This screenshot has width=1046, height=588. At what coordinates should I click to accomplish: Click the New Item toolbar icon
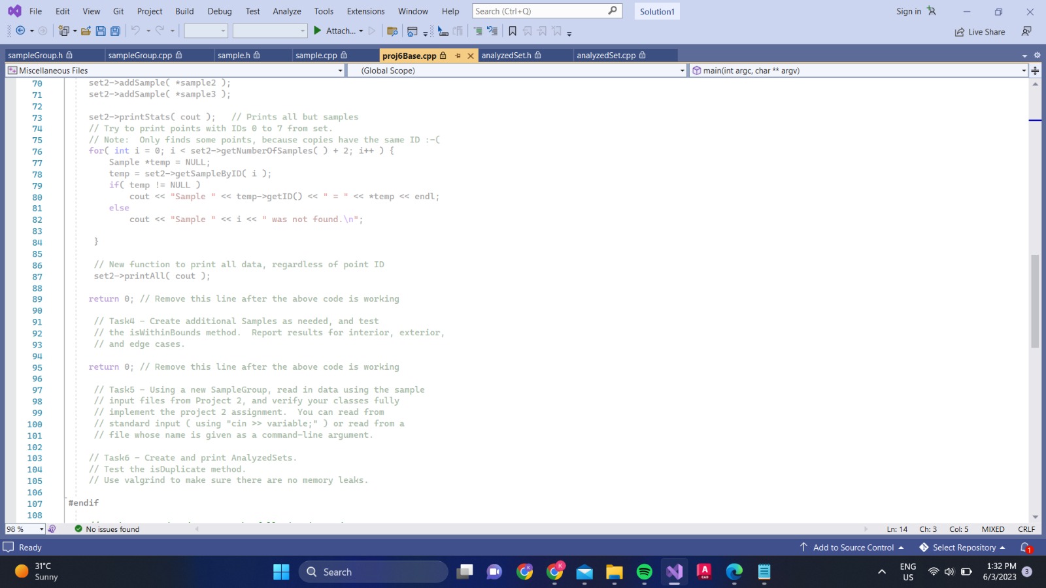pos(63,31)
